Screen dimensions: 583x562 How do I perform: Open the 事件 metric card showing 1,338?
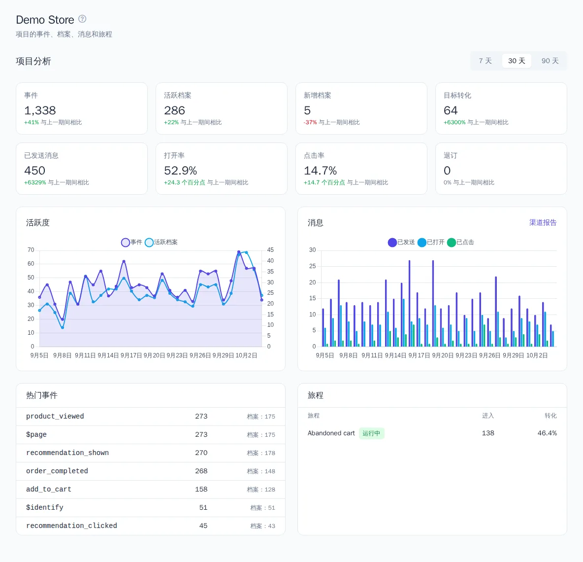point(82,108)
